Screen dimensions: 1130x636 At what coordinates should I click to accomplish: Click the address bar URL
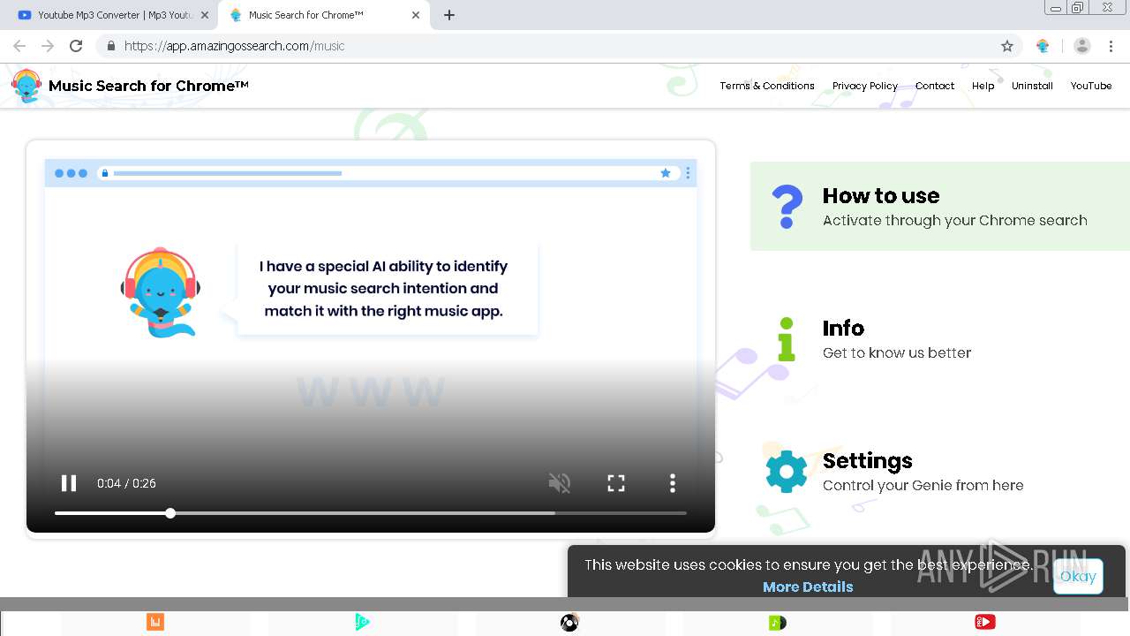(234, 46)
